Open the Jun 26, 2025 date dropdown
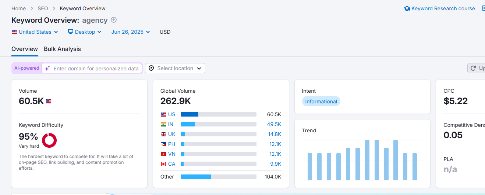Viewport: 485px width, 195px height. tap(131, 32)
